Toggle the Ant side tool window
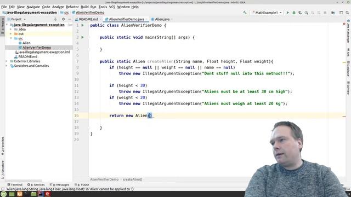This screenshot has width=351, height=197. pyautogui.click(x=348, y=53)
